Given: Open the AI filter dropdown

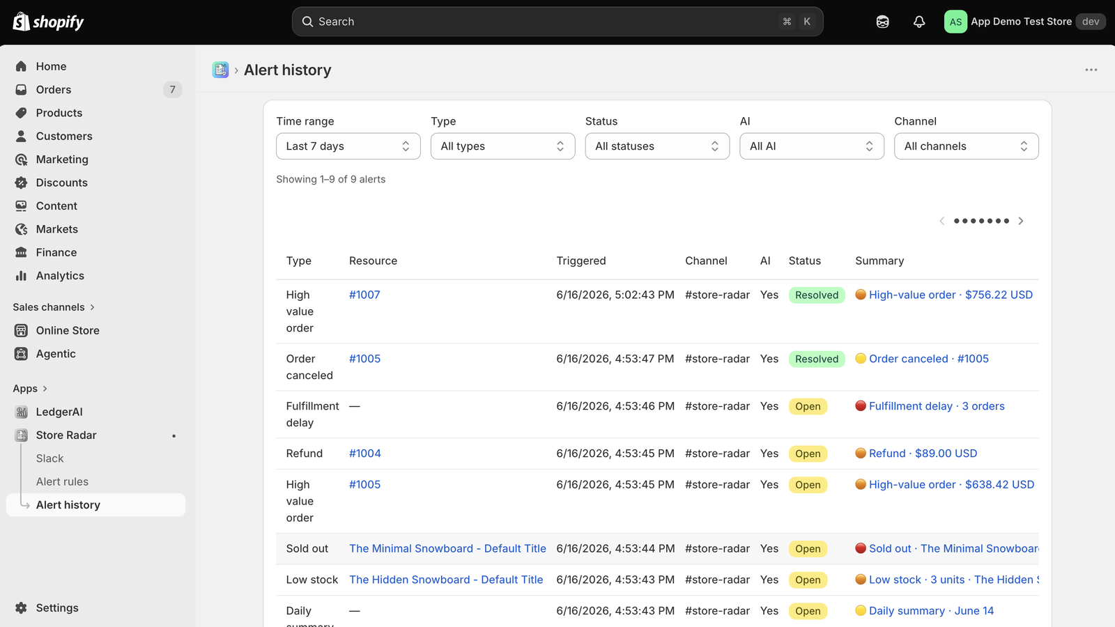Looking at the screenshot, I should click(812, 146).
